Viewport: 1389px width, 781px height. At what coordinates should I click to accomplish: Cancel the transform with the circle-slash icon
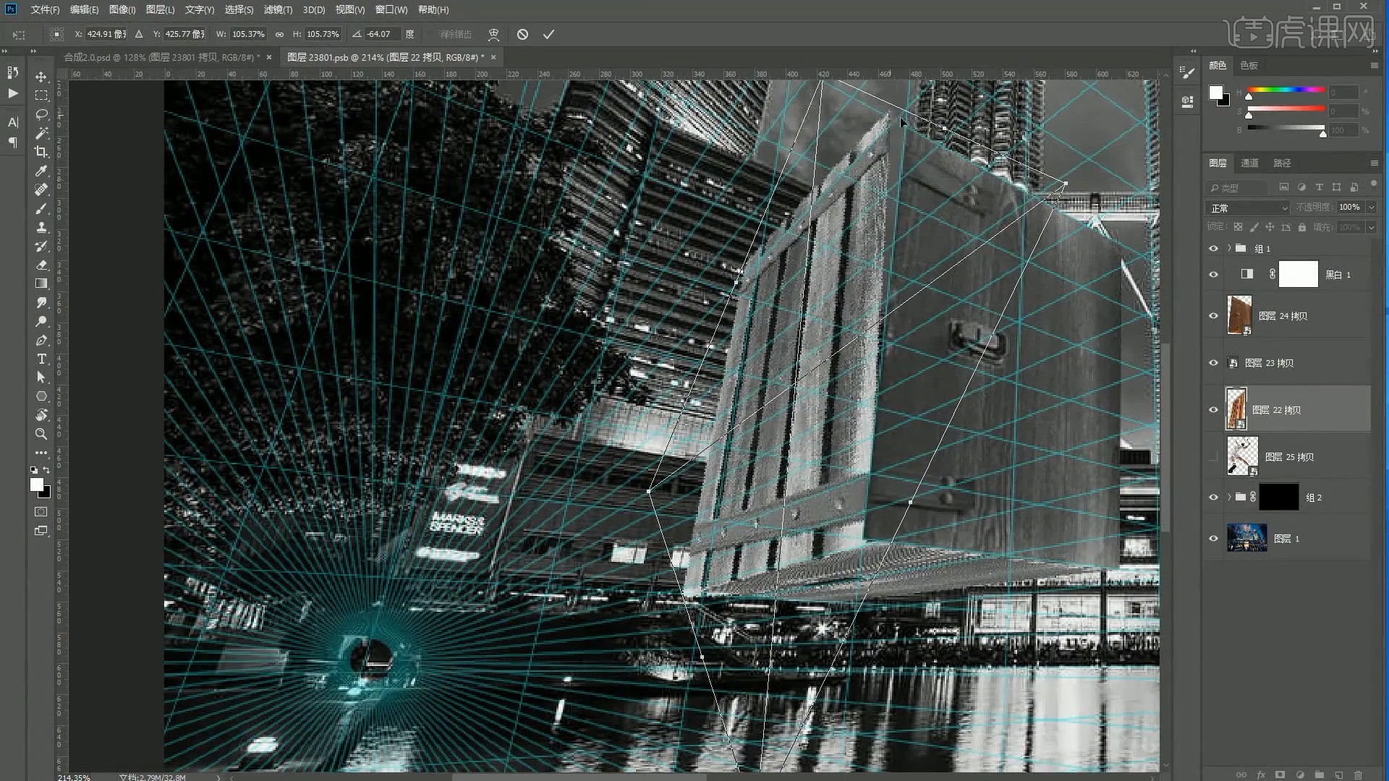point(522,34)
